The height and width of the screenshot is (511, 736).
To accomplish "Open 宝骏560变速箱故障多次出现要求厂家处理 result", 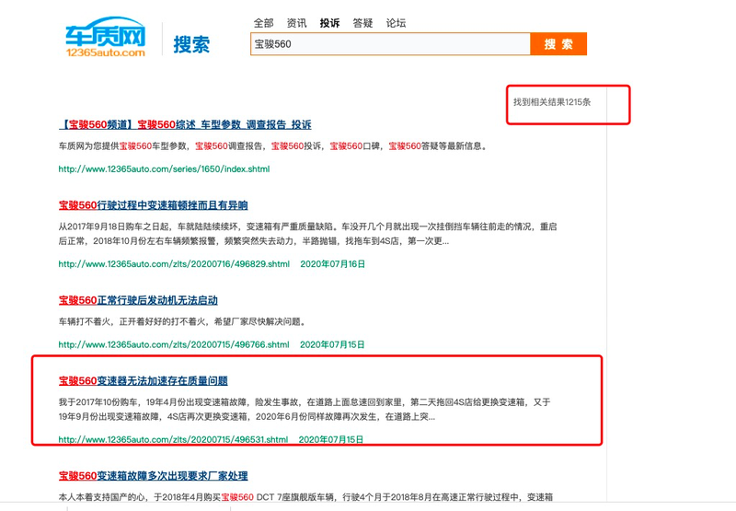I will point(153,476).
